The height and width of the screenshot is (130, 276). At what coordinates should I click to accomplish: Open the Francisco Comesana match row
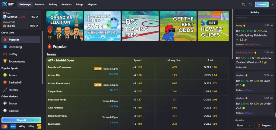pyautogui.click(x=83, y=71)
